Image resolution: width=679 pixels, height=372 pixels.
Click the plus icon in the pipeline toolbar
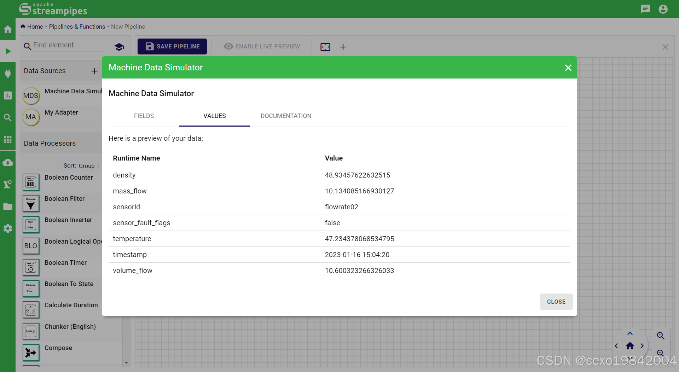[343, 47]
